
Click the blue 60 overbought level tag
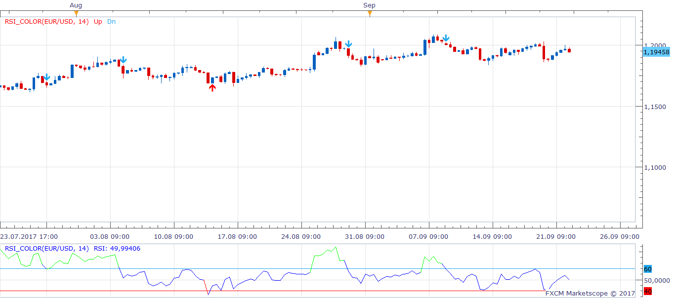click(x=647, y=269)
